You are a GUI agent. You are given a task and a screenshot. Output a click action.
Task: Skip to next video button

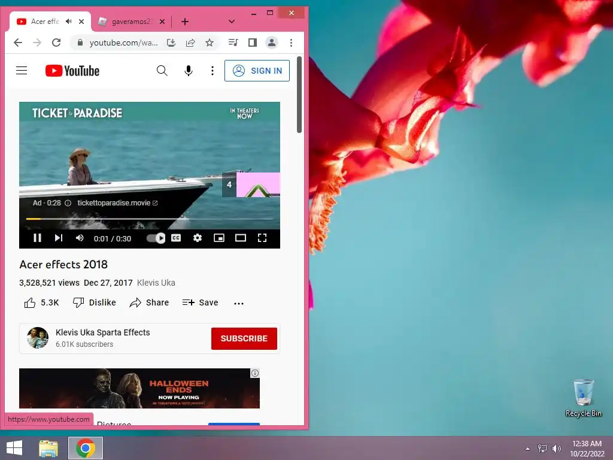click(x=59, y=238)
